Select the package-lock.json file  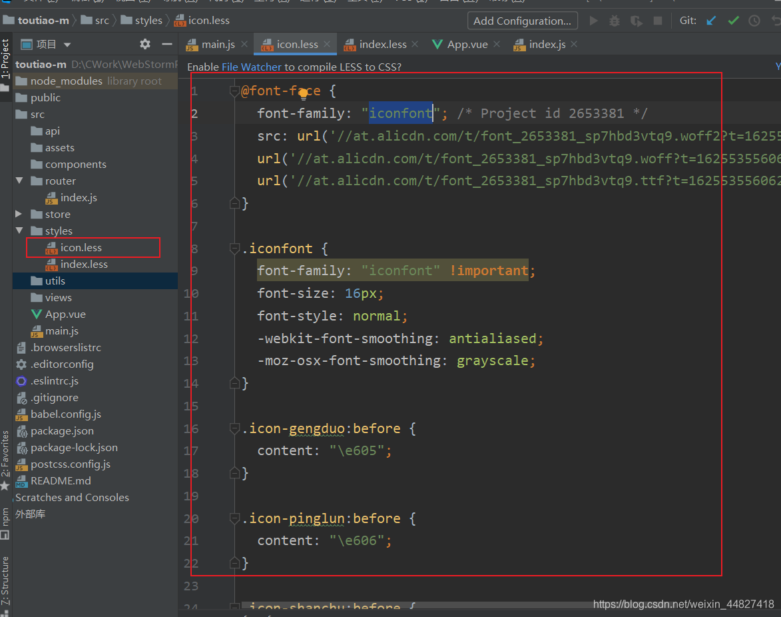(x=95, y=448)
